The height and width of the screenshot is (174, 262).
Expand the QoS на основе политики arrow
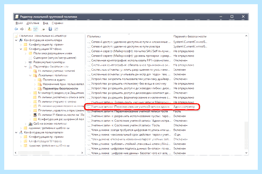[25, 124]
